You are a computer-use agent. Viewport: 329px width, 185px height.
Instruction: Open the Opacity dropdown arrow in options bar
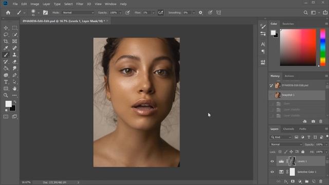[x=120, y=13]
